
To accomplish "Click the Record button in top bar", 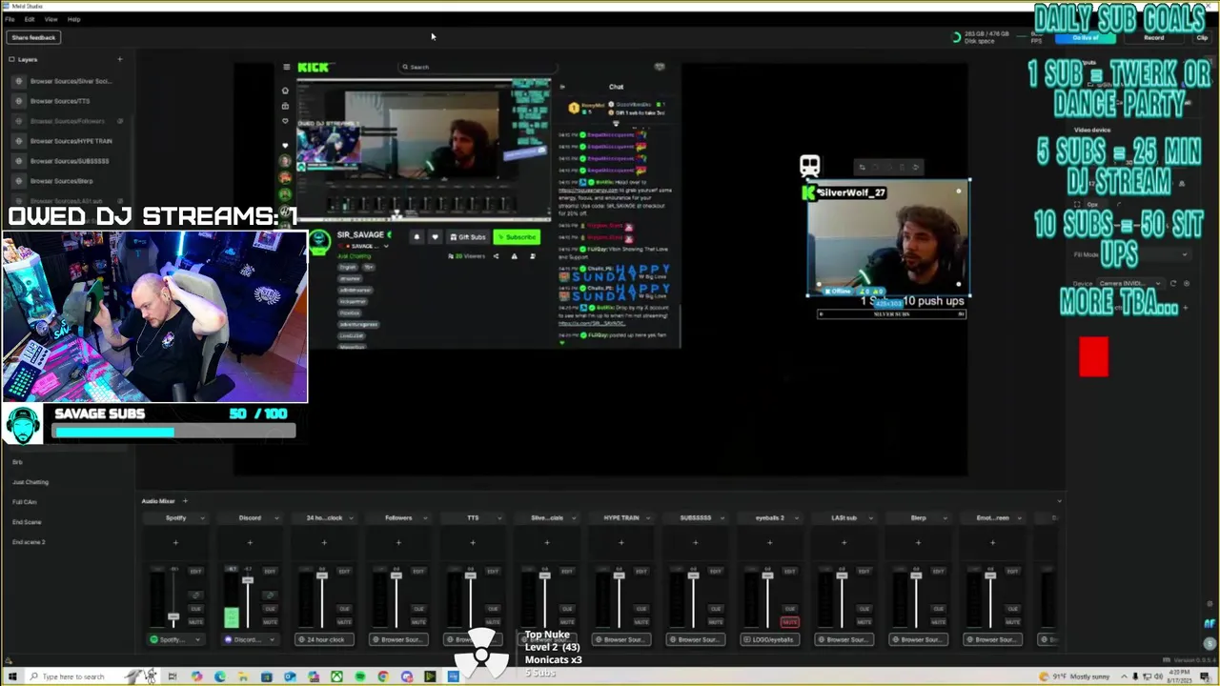I will coord(1154,37).
